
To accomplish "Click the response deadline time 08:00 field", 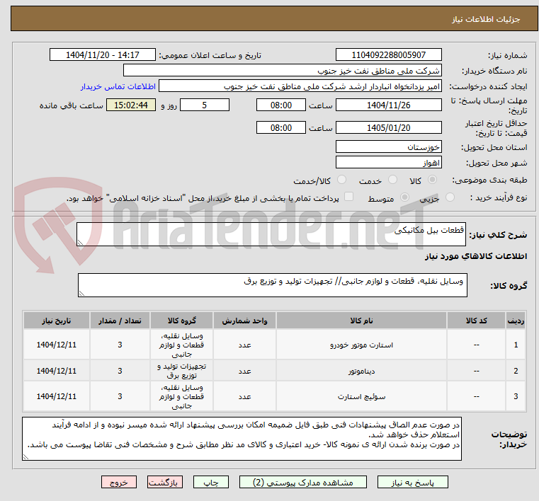I will tap(281, 105).
